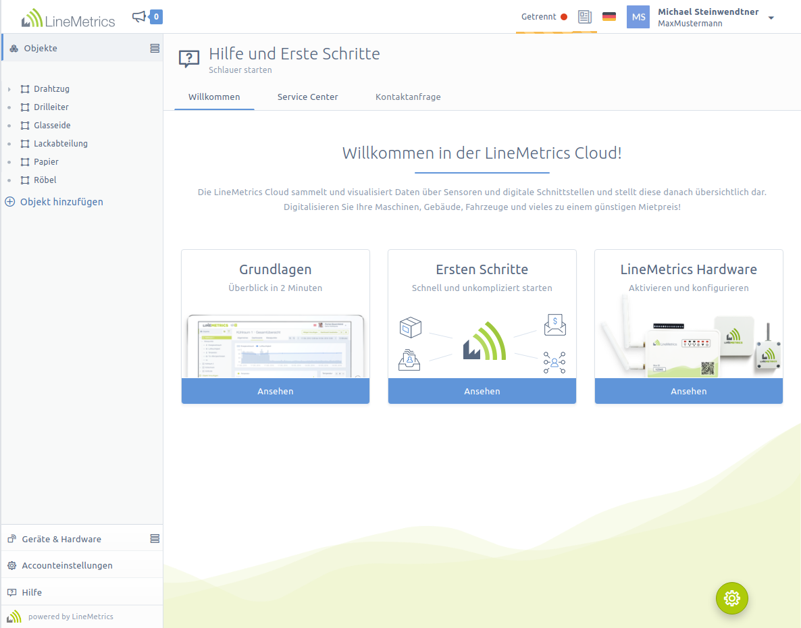Click the Röbel object icon
Viewport: 801px width, 628px height.
[25, 180]
